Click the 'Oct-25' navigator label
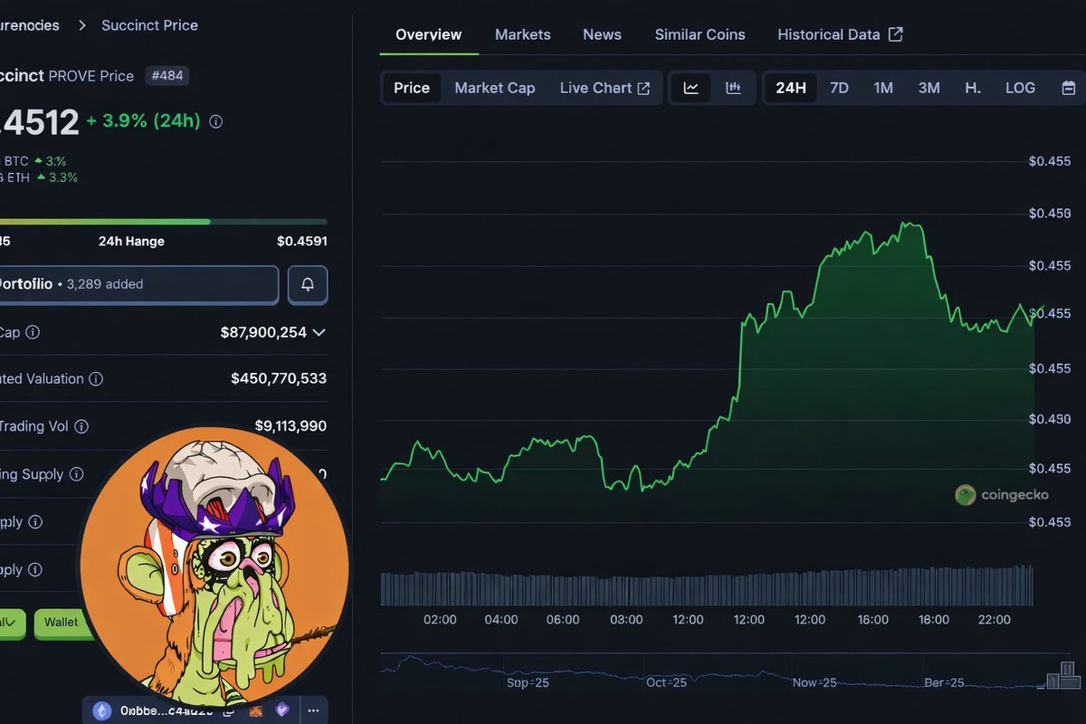 (x=666, y=683)
